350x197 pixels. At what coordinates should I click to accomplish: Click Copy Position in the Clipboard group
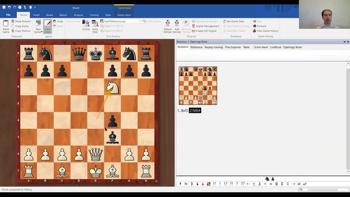[21, 31]
